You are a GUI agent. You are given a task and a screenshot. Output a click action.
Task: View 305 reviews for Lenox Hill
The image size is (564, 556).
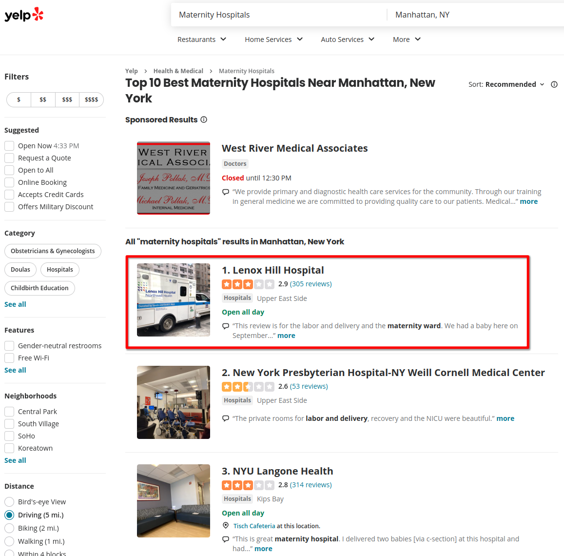[311, 284]
